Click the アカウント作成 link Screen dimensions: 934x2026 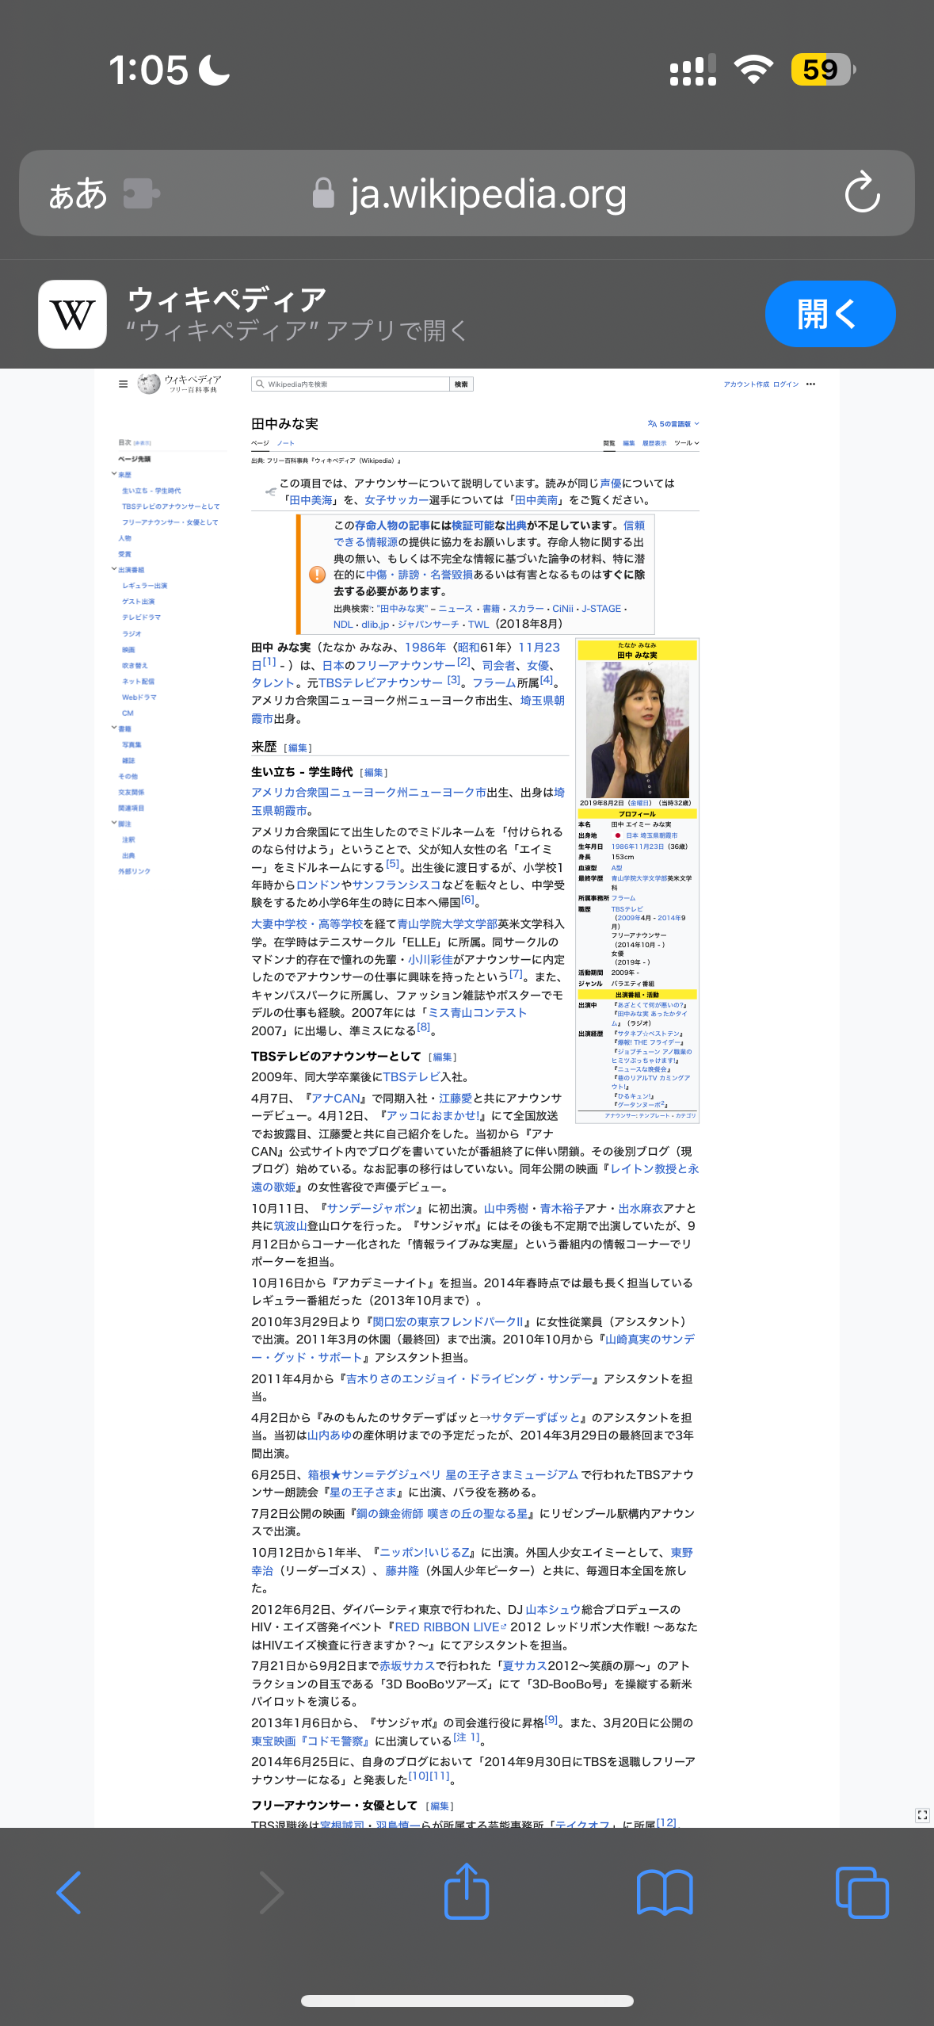(x=746, y=384)
